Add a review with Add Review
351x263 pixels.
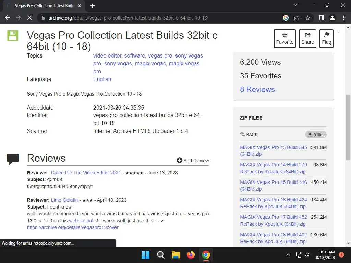click(x=193, y=160)
